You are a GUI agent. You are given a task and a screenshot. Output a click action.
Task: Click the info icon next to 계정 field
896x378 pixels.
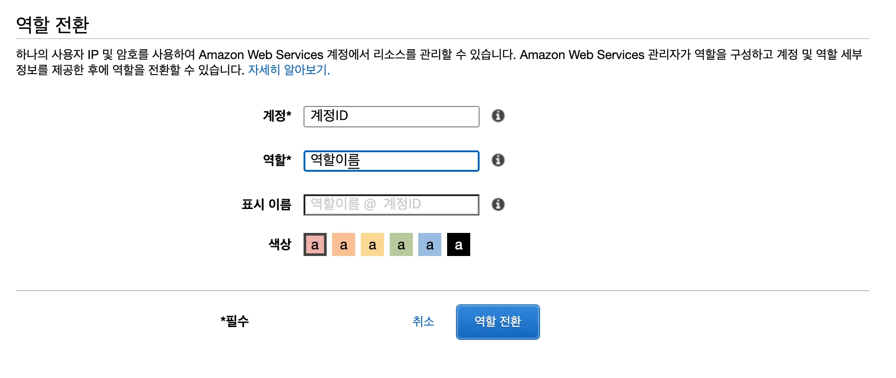498,116
